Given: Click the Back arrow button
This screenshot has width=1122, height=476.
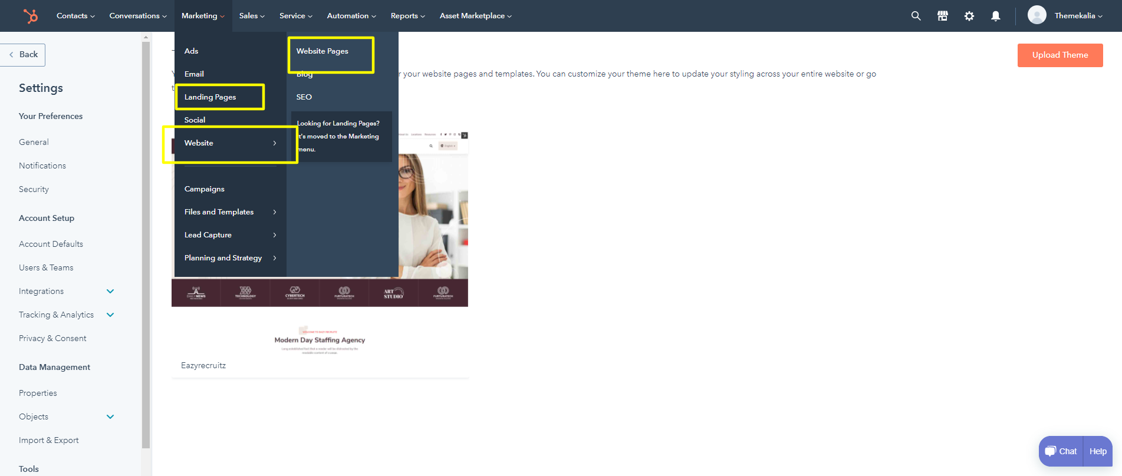Looking at the screenshot, I should coord(23,55).
